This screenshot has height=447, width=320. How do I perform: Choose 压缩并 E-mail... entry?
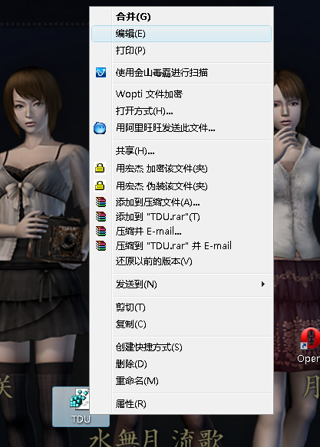(x=181, y=231)
